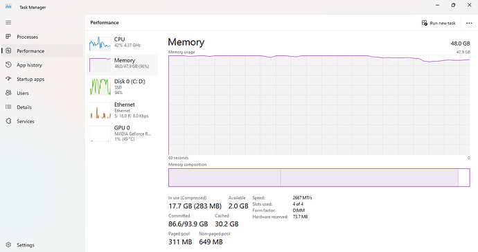The height and width of the screenshot is (252, 478).
Task: Click the '649 MB' non-paged pool value
Action: point(211,242)
